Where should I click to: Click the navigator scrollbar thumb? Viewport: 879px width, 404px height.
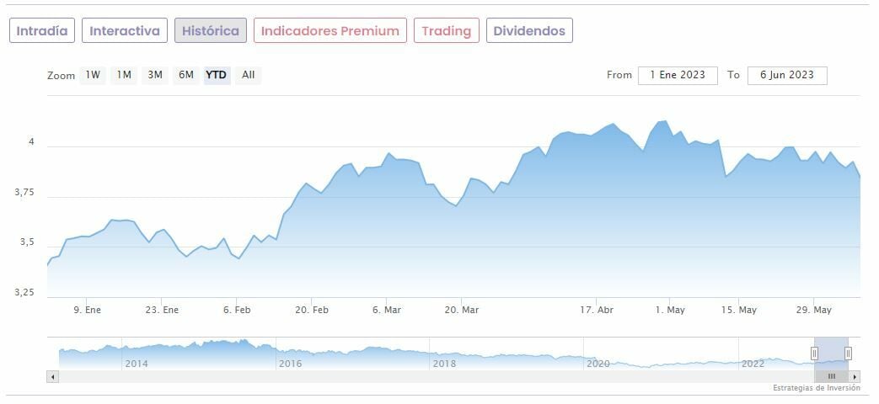click(831, 376)
